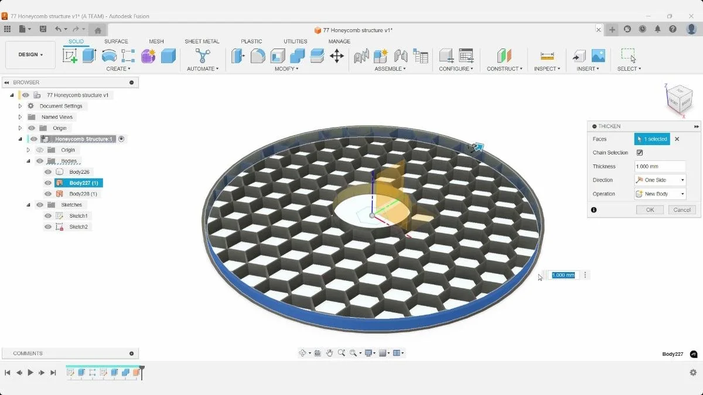The height and width of the screenshot is (395, 703).
Task: Jump to the timeline end
Action: coord(53,372)
